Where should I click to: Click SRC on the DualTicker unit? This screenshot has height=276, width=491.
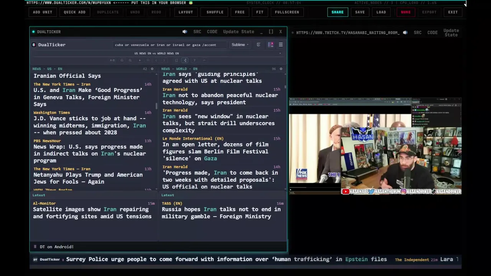tap(197, 32)
